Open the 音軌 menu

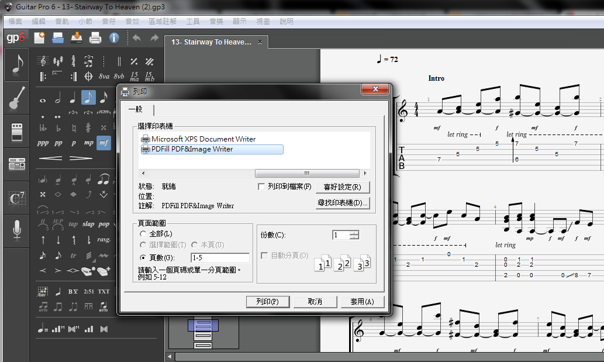click(x=62, y=22)
